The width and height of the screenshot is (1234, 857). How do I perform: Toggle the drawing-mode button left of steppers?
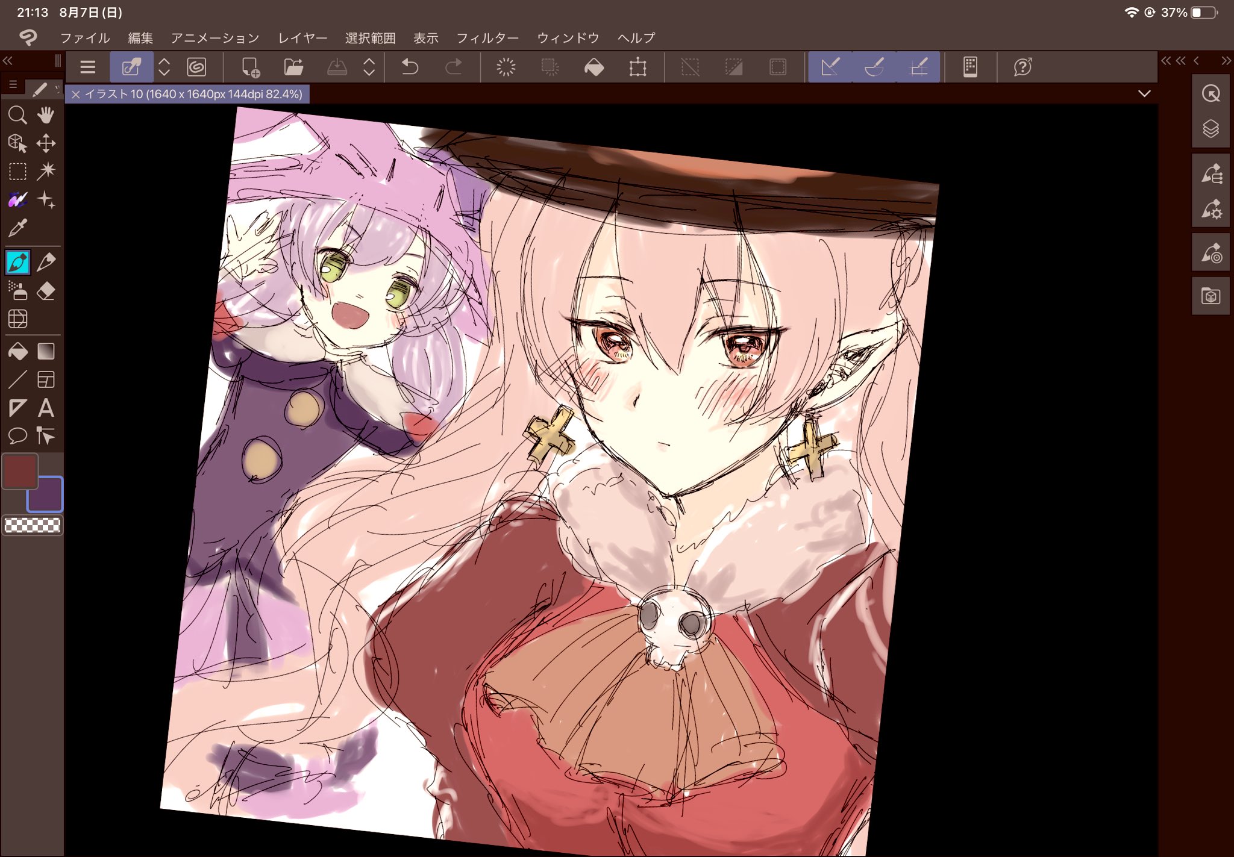pos(131,67)
